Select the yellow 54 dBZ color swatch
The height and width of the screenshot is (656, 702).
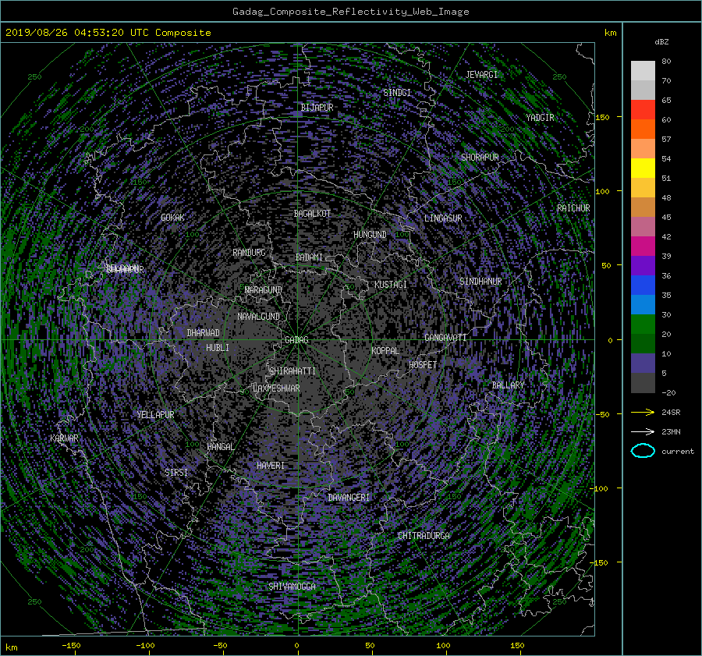tap(643, 168)
